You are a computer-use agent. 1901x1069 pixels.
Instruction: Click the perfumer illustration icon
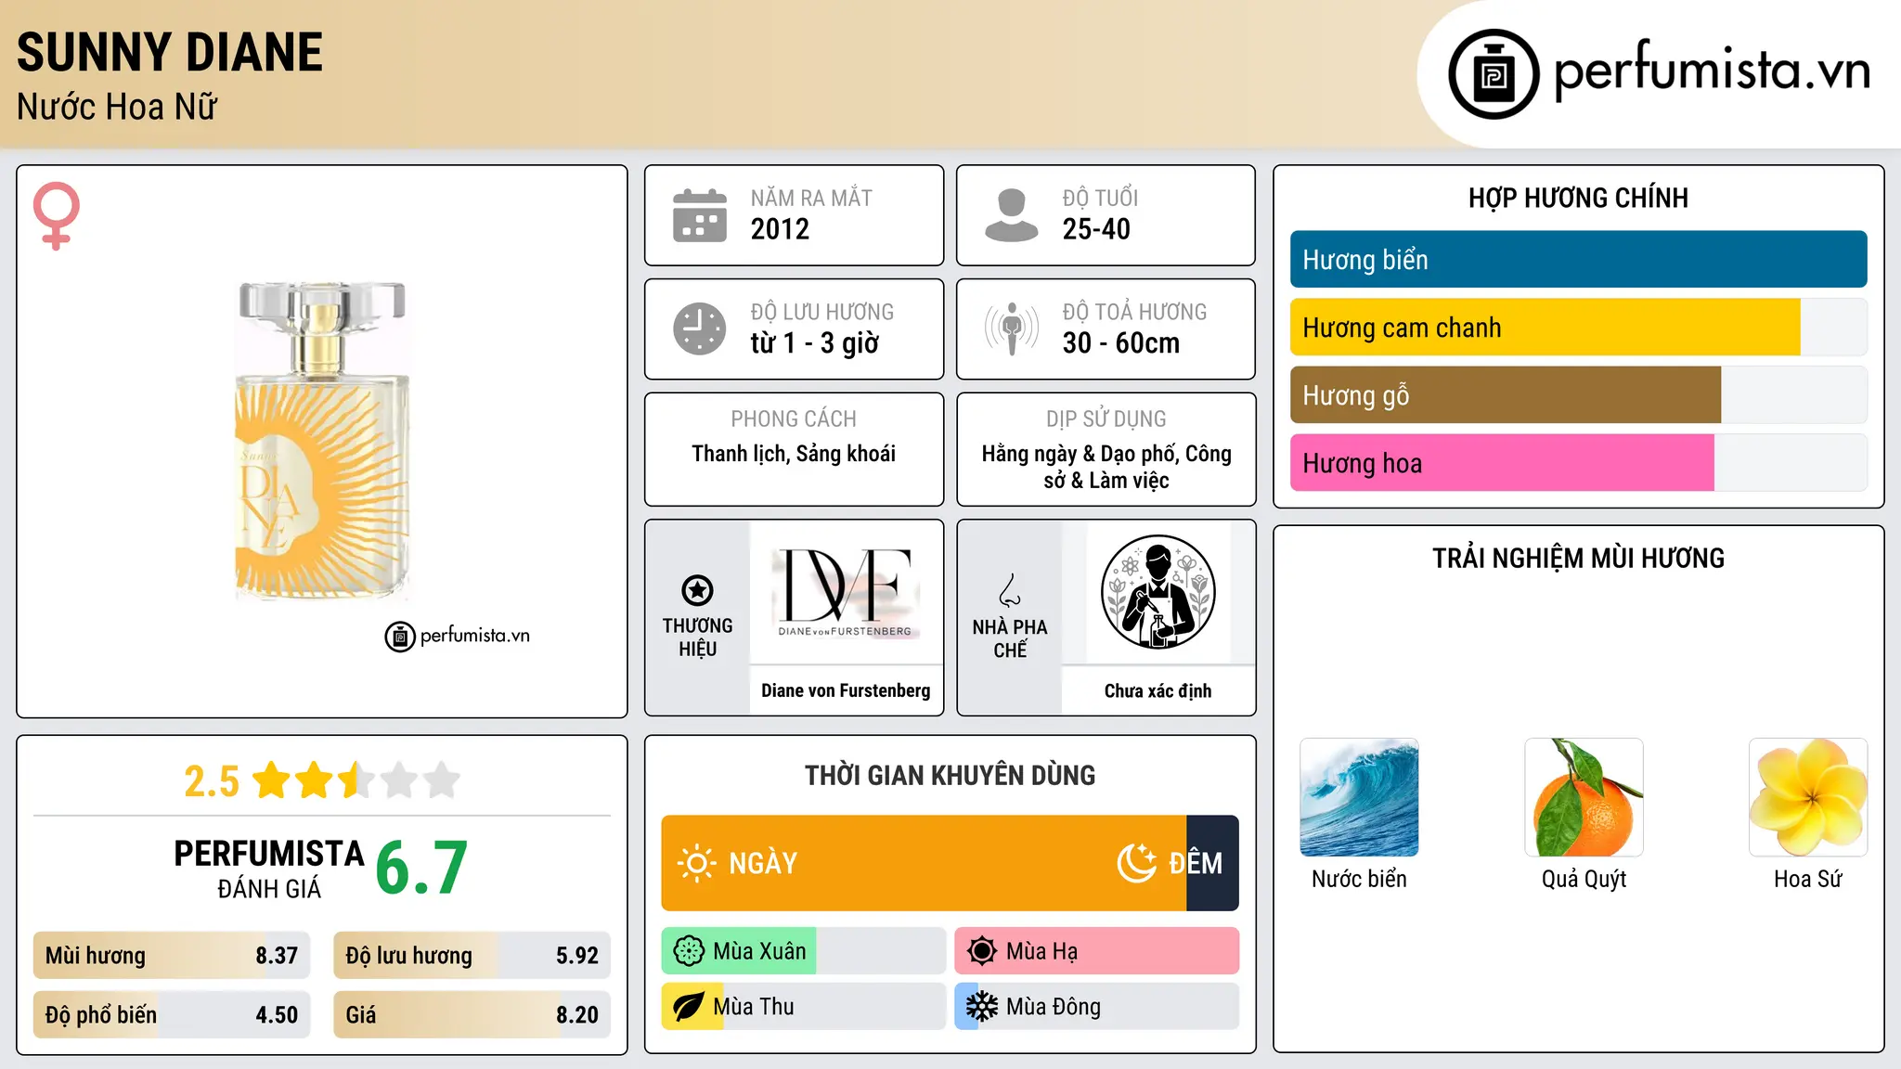[1157, 592]
